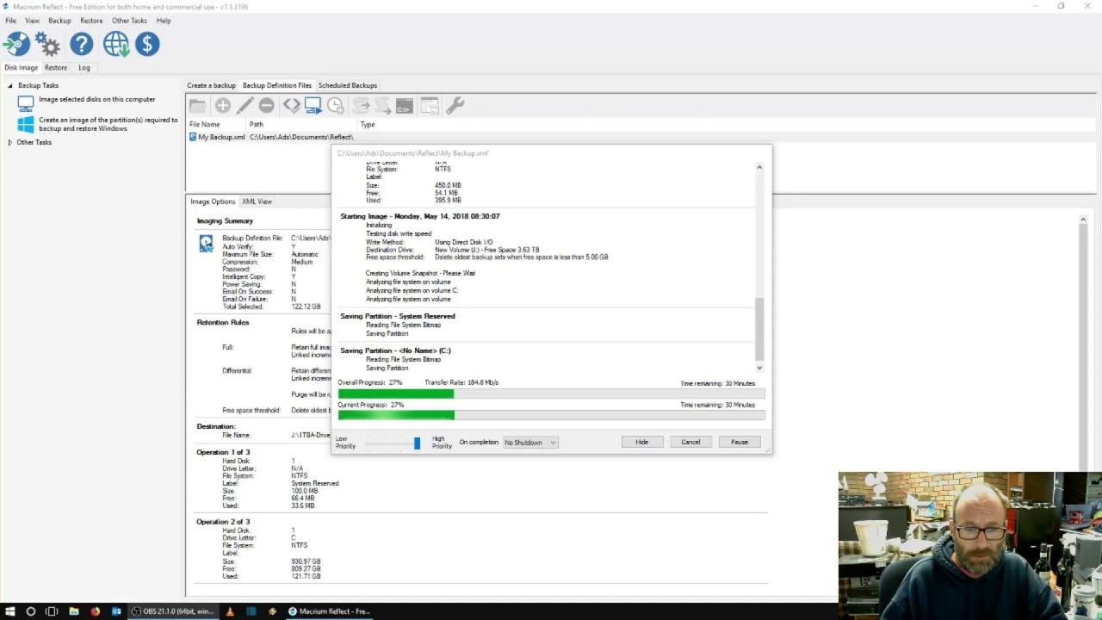
Task: Open VLC from the taskbar
Action: coord(230,611)
